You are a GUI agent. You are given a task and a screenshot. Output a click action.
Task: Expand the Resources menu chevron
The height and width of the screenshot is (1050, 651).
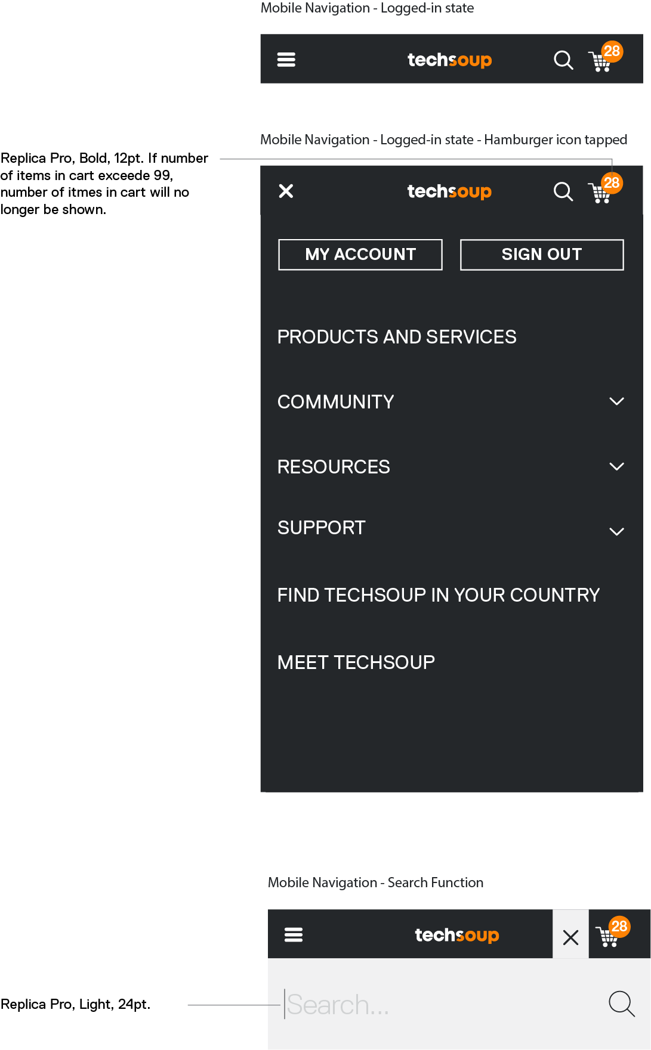point(616,466)
